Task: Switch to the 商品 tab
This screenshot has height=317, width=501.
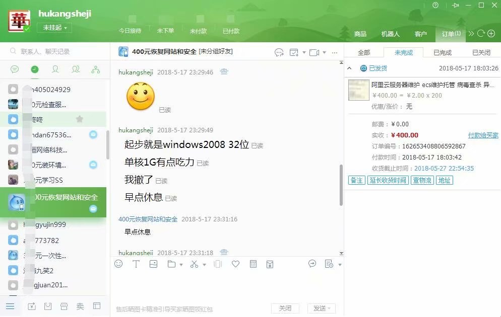Action: 360,34
